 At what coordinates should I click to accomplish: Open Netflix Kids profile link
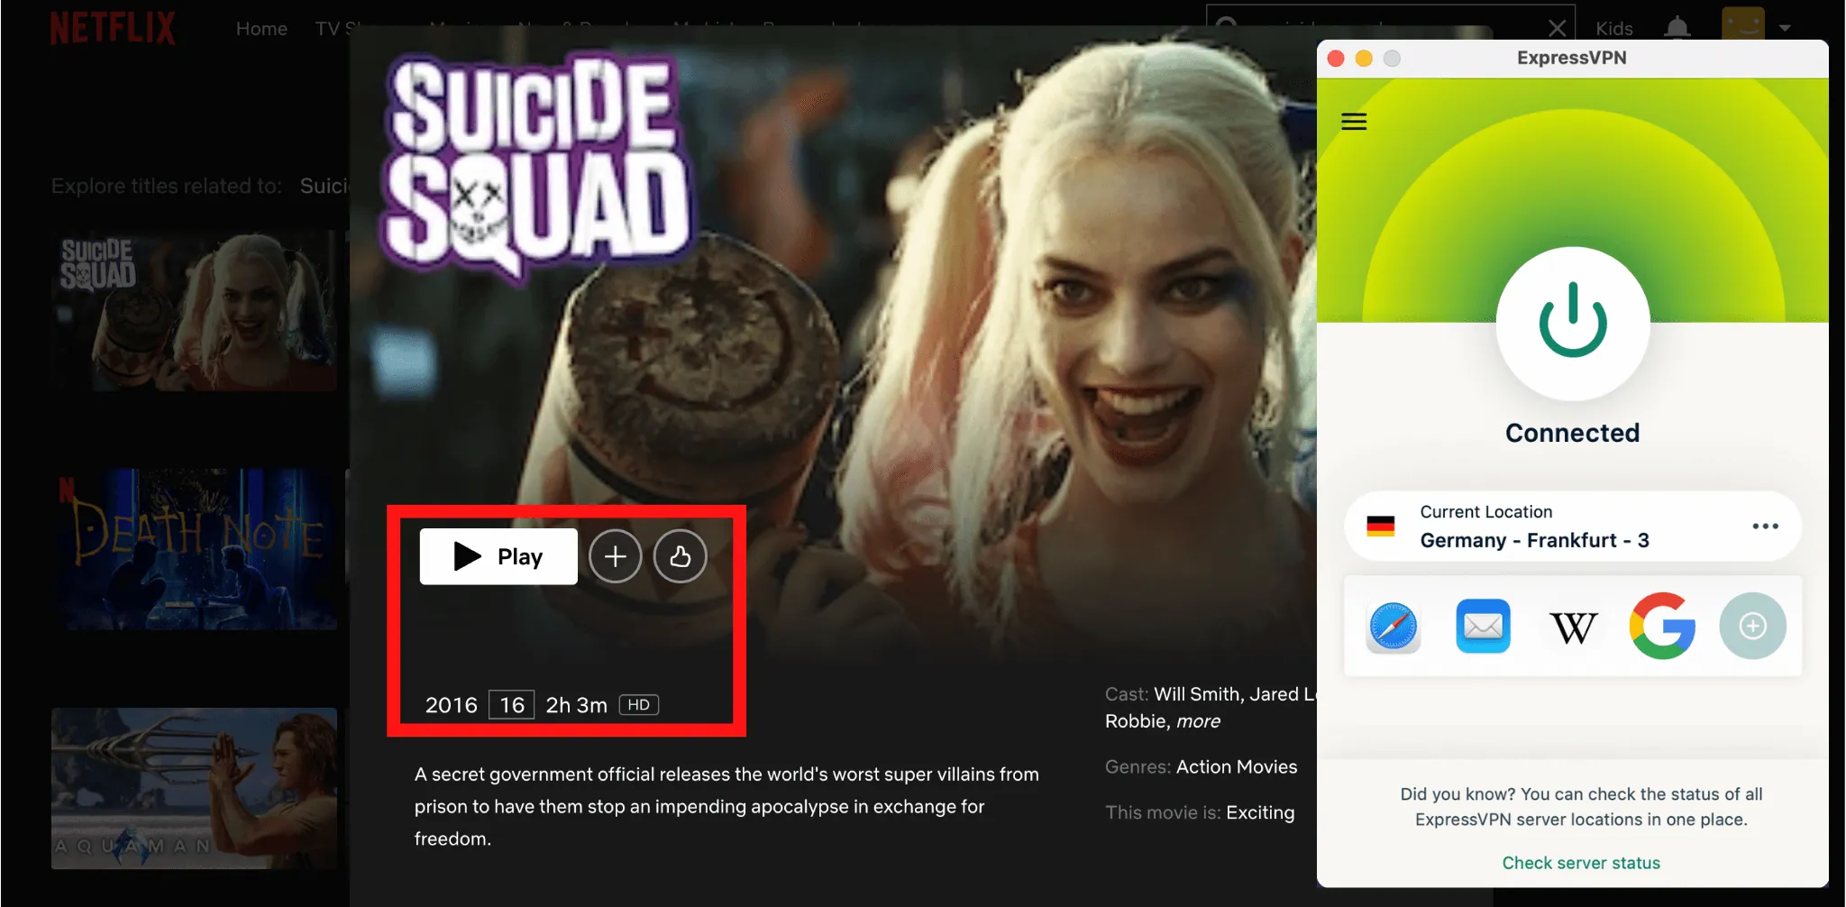[1613, 29]
